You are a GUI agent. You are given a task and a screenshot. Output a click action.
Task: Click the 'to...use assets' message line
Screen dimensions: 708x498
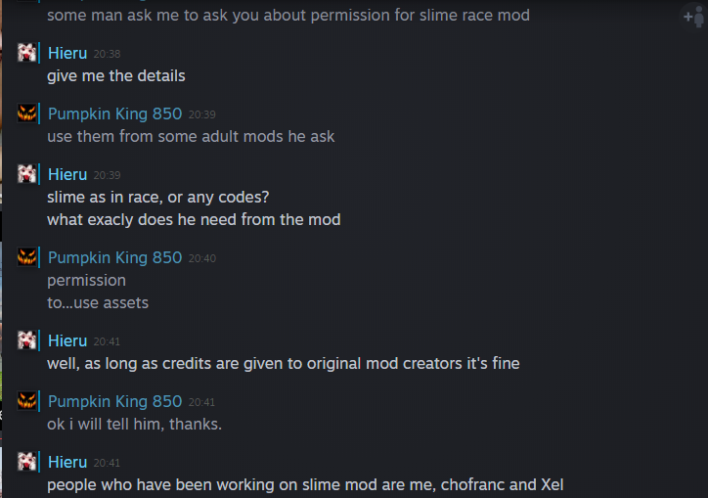[98, 302]
